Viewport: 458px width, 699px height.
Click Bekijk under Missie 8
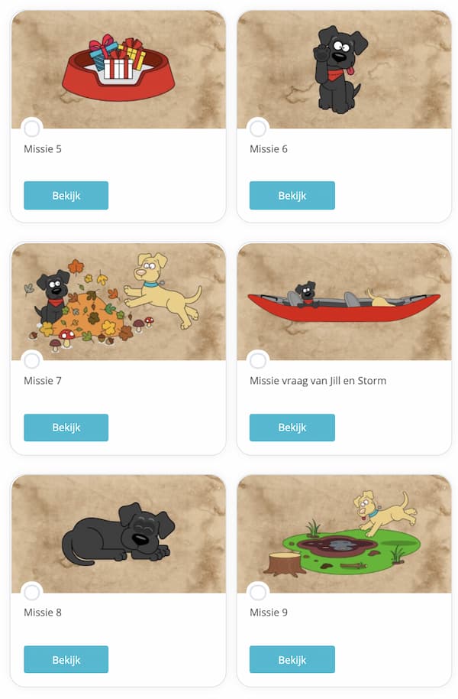click(x=66, y=659)
